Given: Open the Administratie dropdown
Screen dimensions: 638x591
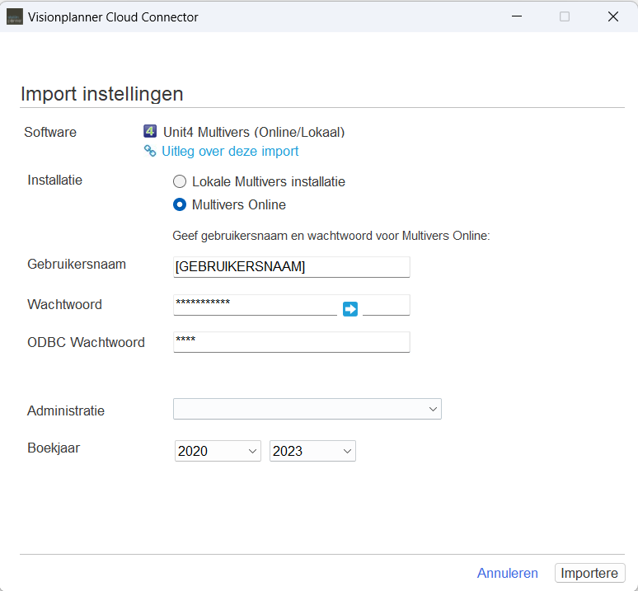Looking at the screenshot, I should [x=307, y=409].
